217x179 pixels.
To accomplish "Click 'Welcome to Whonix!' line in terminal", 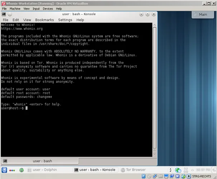I will (x=18, y=25).
